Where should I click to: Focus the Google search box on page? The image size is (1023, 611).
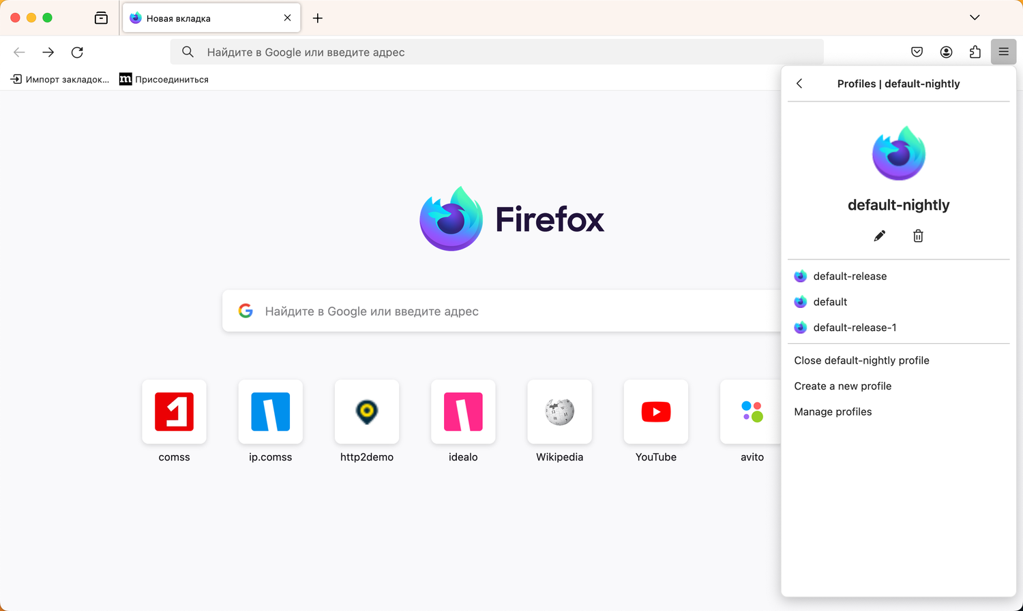[x=502, y=311]
